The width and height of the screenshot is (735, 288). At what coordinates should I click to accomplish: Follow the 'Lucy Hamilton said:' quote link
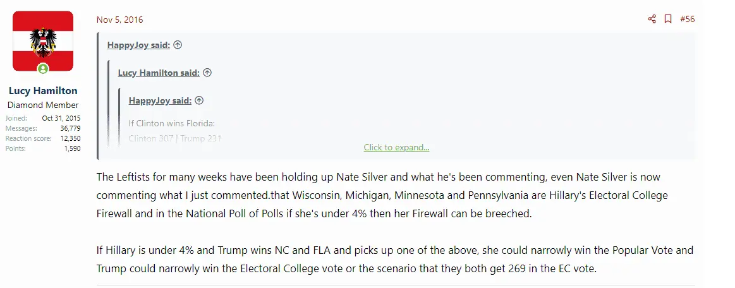(159, 73)
